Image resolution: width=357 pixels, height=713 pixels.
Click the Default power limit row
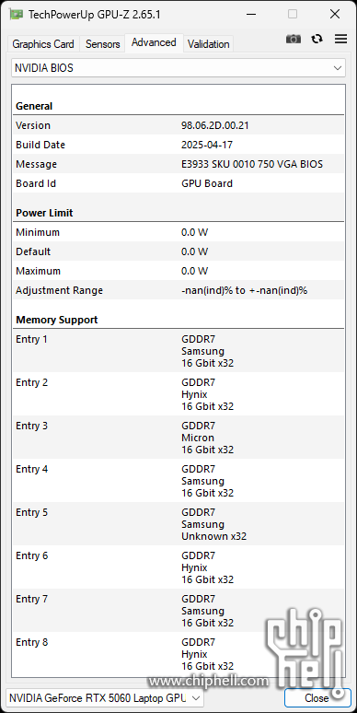(178, 251)
